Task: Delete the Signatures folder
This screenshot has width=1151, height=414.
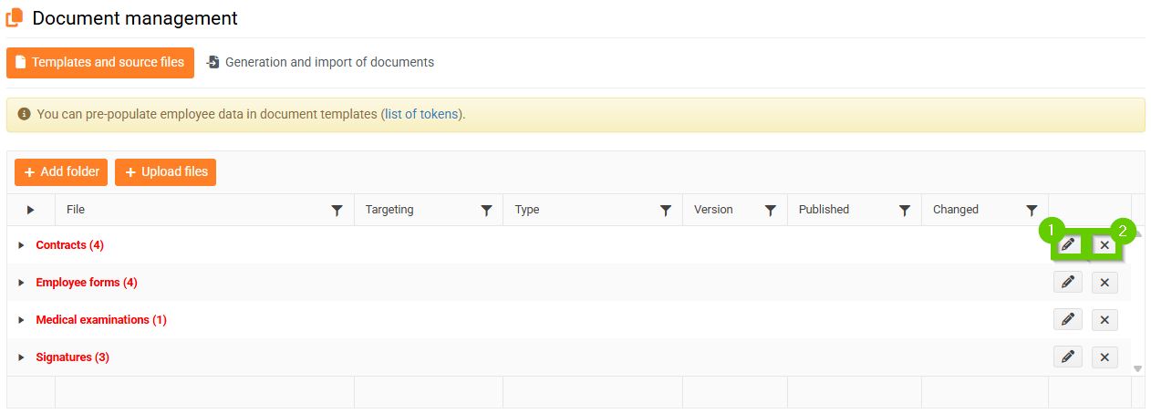Action: tap(1104, 357)
